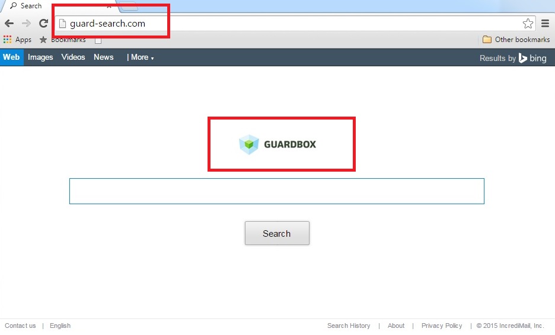Screen dimensions: 555x335
Task: Select the Search browser tab
Action: [58, 6]
